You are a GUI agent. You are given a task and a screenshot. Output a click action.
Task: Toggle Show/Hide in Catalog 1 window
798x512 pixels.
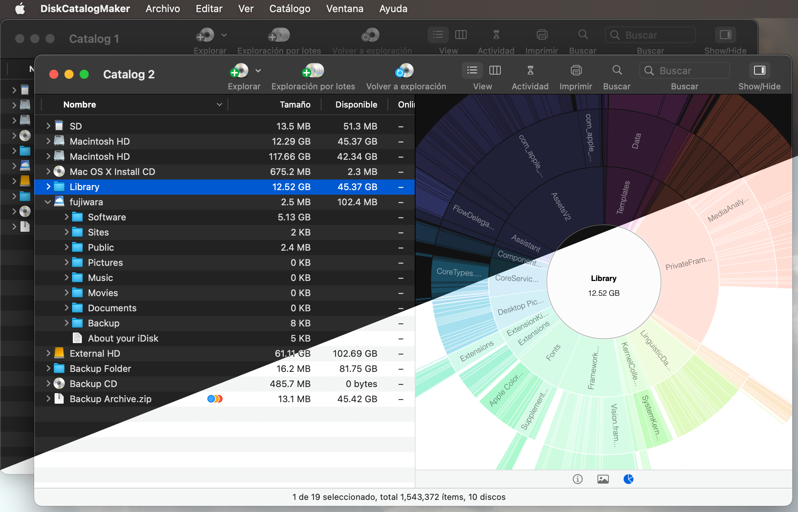click(725, 35)
